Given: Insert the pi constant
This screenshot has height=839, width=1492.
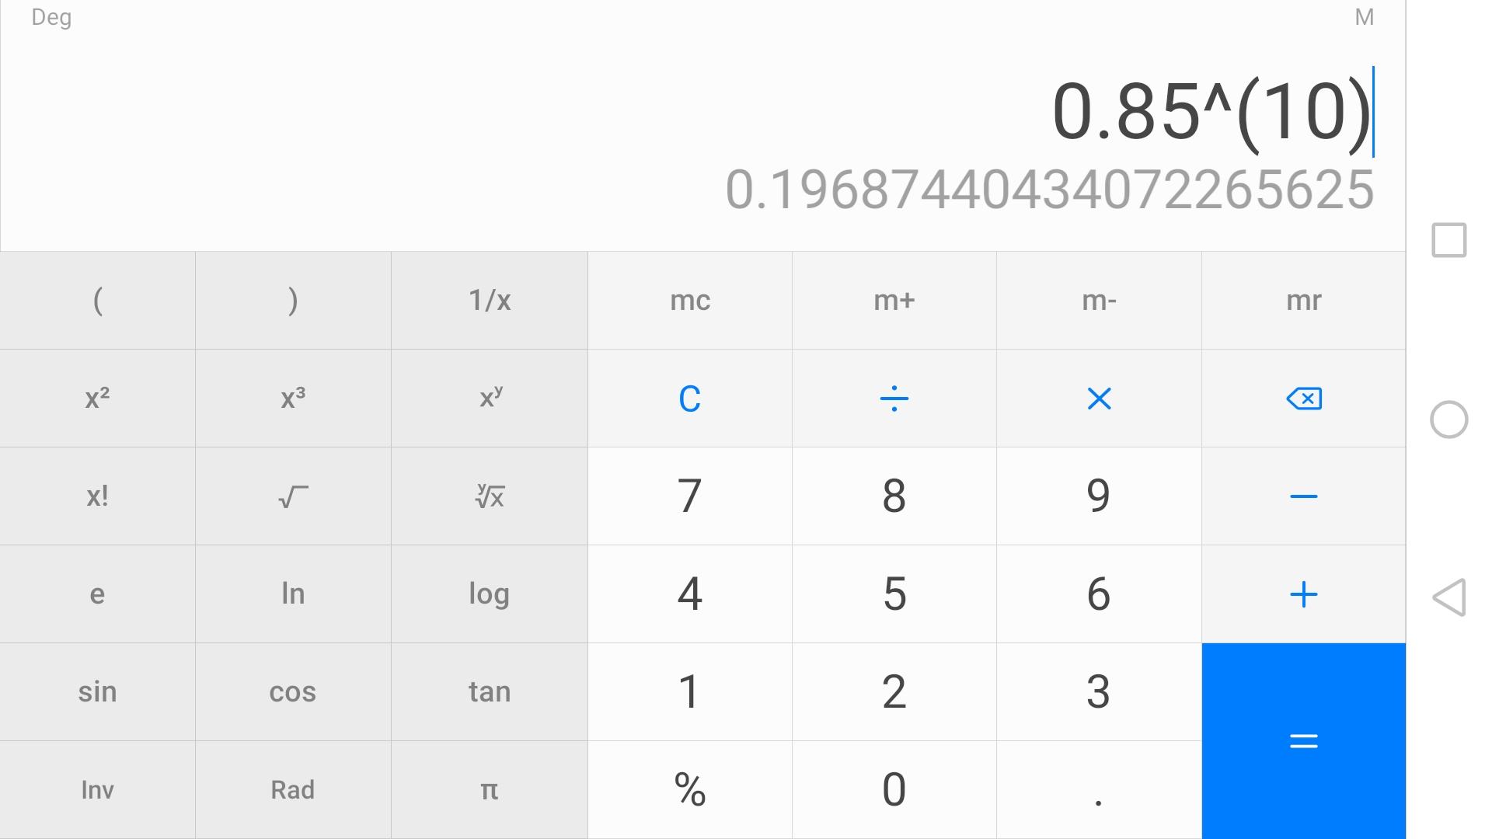Looking at the screenshot, I should [x=490, y=790].
